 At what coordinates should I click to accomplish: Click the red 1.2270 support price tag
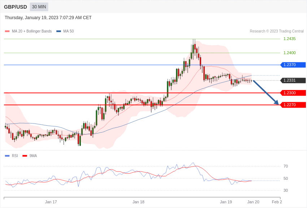pos(293,105)
